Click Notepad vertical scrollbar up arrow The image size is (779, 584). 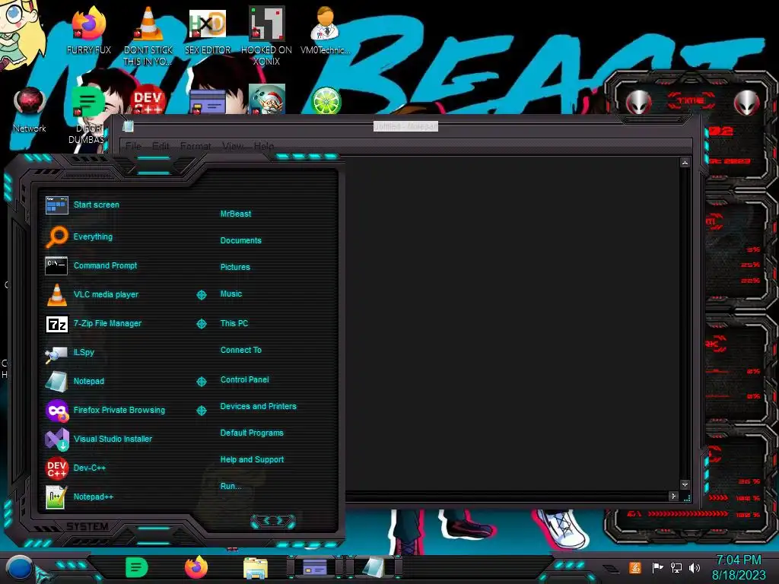[x=685, y=163]
